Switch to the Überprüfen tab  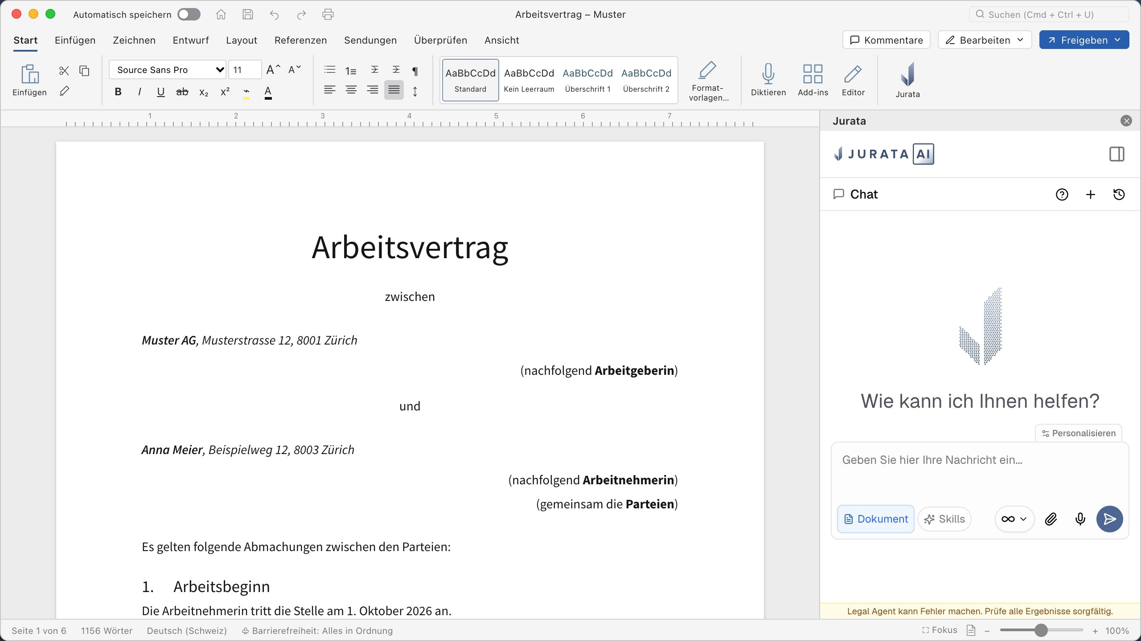pos(440,40)
